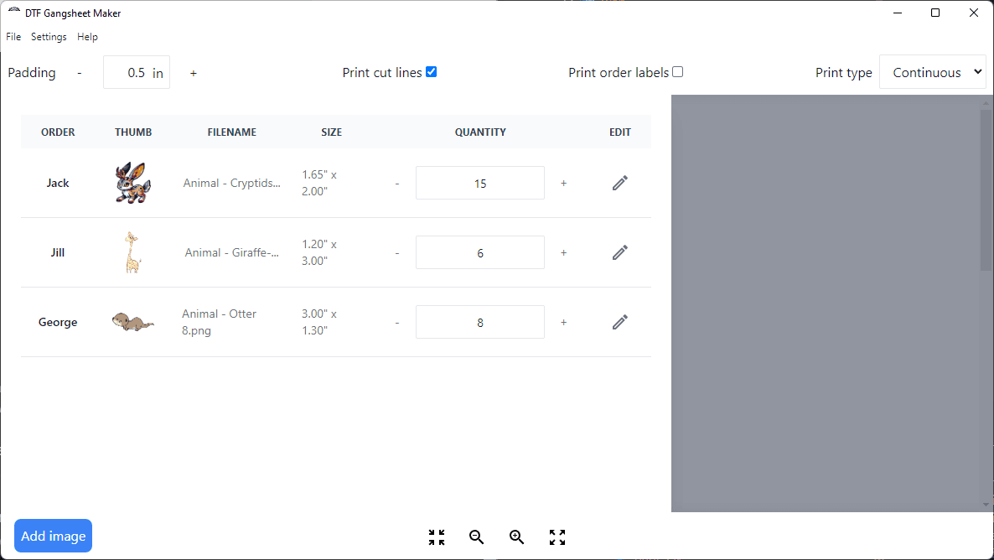Decrease padding with the minus button
The width and height of the screenshot is (994, 560).
pyautogui.click(x=80, y=73)
